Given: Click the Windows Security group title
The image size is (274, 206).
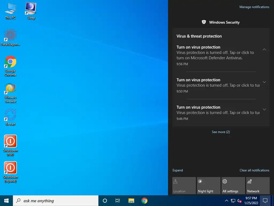Looking at the screenshot, I should pyautogui.click(x=224, y=22).
